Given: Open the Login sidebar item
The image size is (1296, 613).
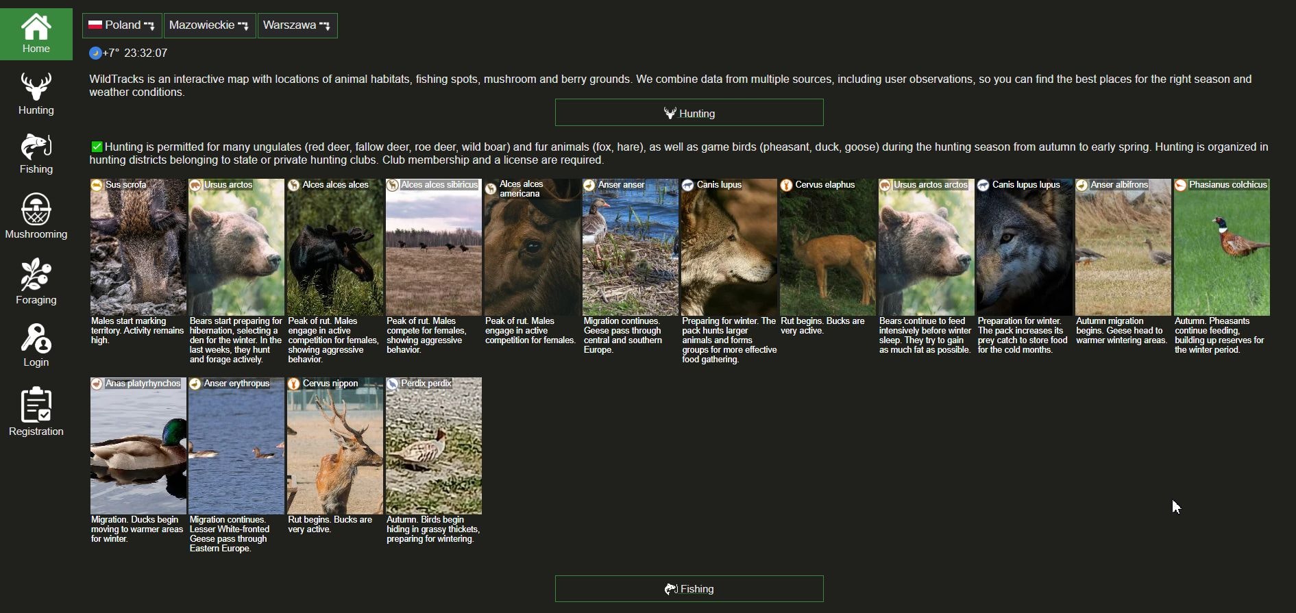Looking at the screenshot, I should 36,345.
